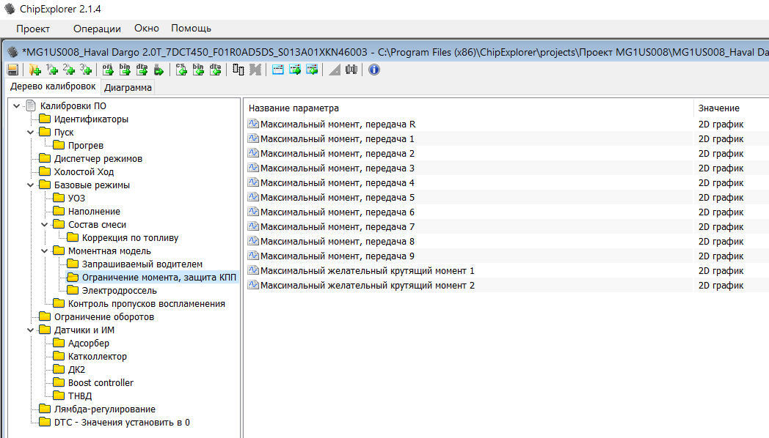Click the Название параметра column header
The image size is (769, 438).
pos(294,108)
